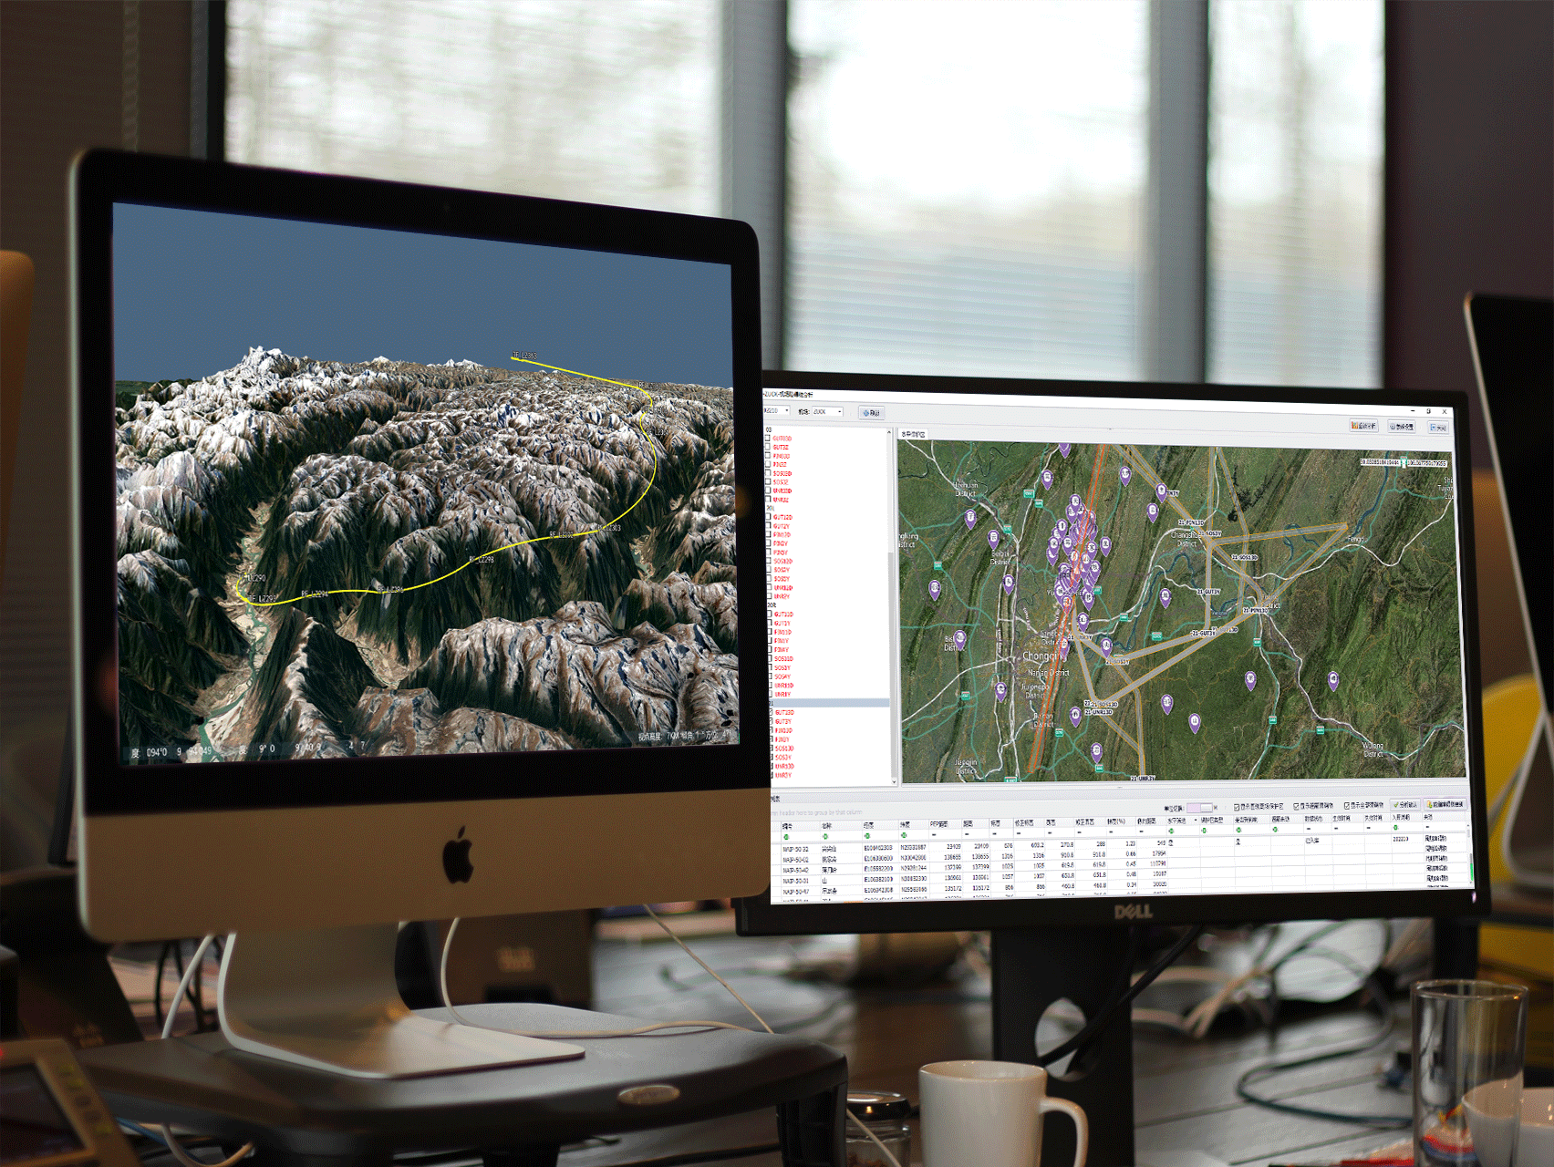Click filter icon above the NAIP-50-32 column
This screenshot has width=1554, height=1167.
click(x=786, y=837)
